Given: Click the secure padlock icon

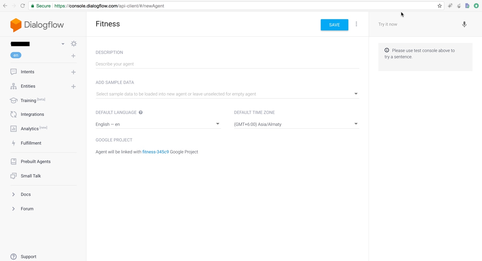Looking at the screenshot, I should pyautogui.click(x=33, y=6).
